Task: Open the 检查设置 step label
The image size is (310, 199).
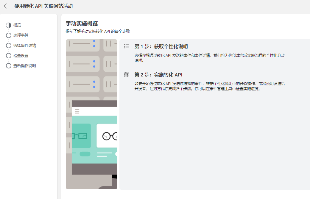Action: coord(21,56)
